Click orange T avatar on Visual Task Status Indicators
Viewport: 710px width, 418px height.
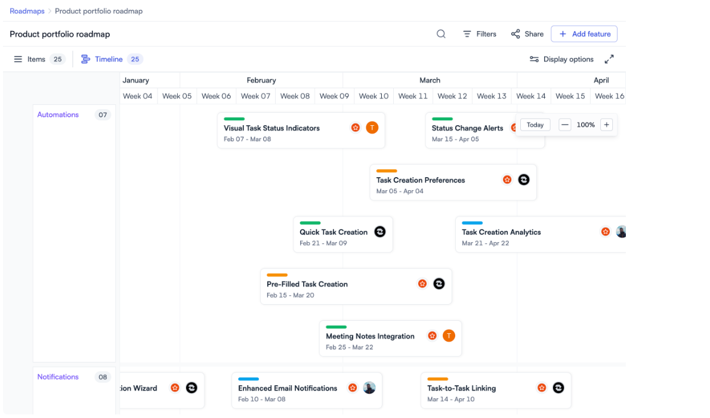click(x=372, y=128)
